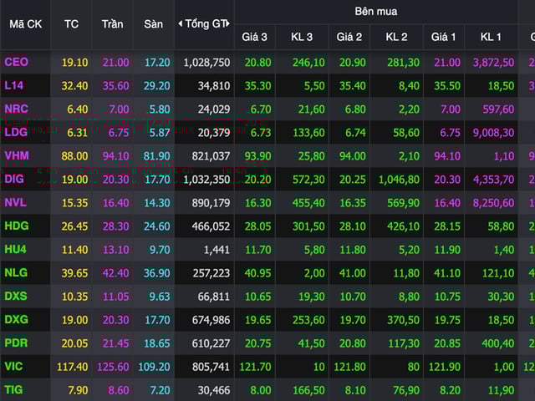Click the Giá 3 column header
The image size is (535, 401).
(254, 37)
